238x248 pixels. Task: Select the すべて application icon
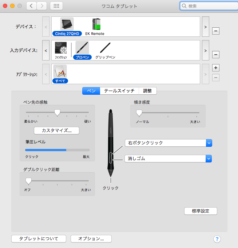click(x=60, y=71)
